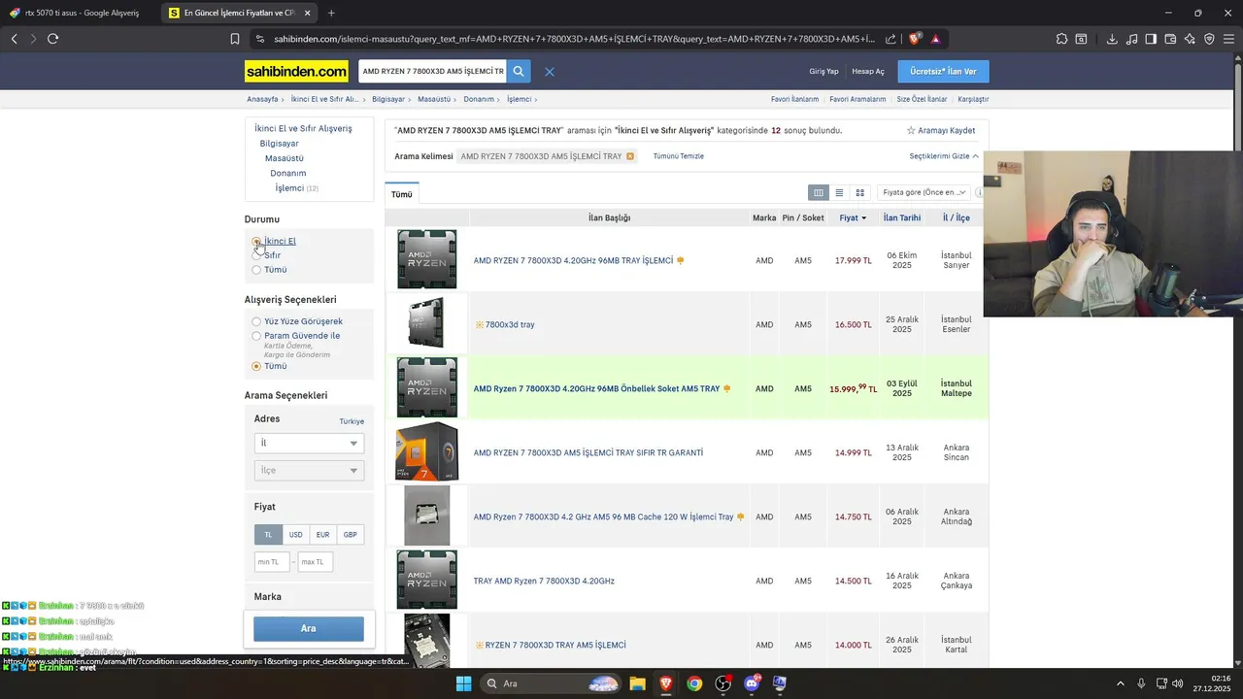
Task: Open Giriş Yap in header
Action: tap(823, 72)
